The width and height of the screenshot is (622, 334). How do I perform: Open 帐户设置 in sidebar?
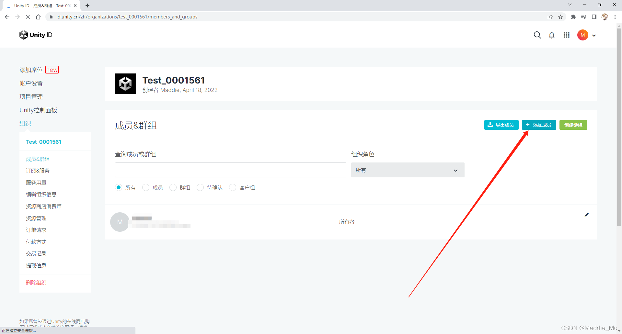(31, 83)
